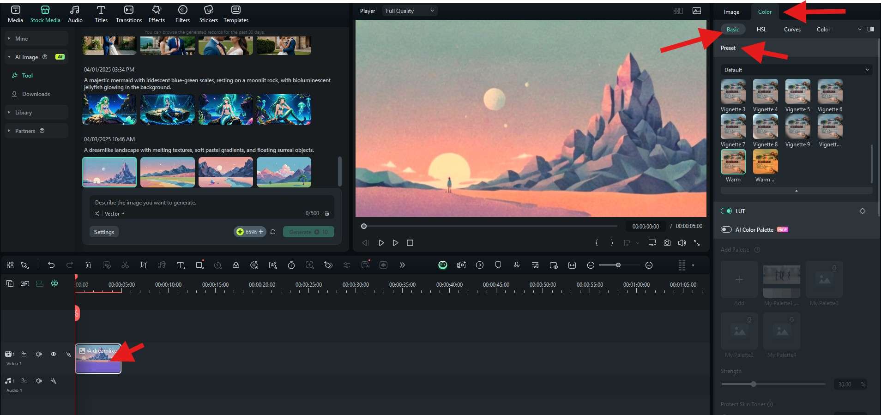Screen dimensions: 881x415
Task: Enter fullscreen preview with the expand icon
Action: pyautogui.click(x=697, y=243)
